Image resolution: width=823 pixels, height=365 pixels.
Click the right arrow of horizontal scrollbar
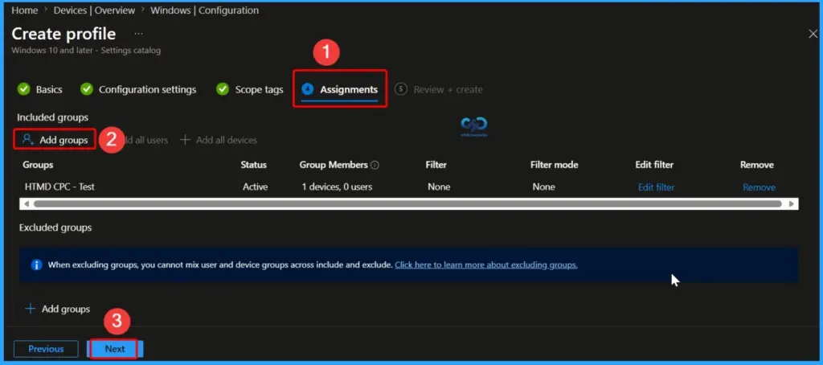[x=792, y=203]
